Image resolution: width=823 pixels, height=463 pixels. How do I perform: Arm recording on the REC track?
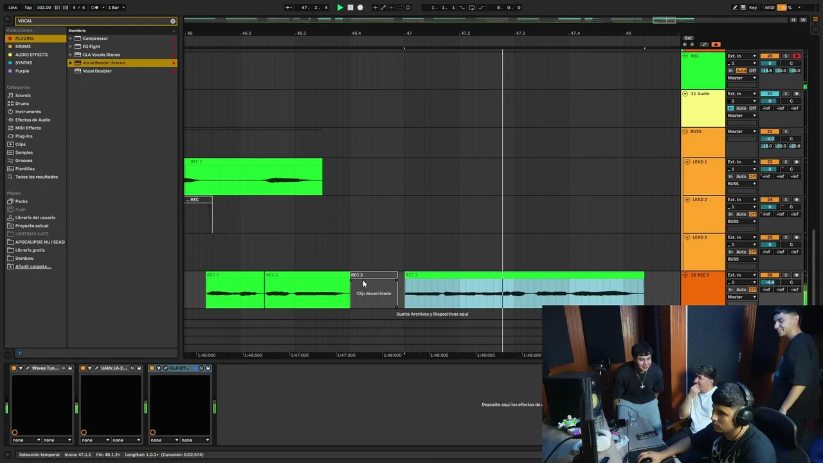pyautogui.click(x=797, y=56)
